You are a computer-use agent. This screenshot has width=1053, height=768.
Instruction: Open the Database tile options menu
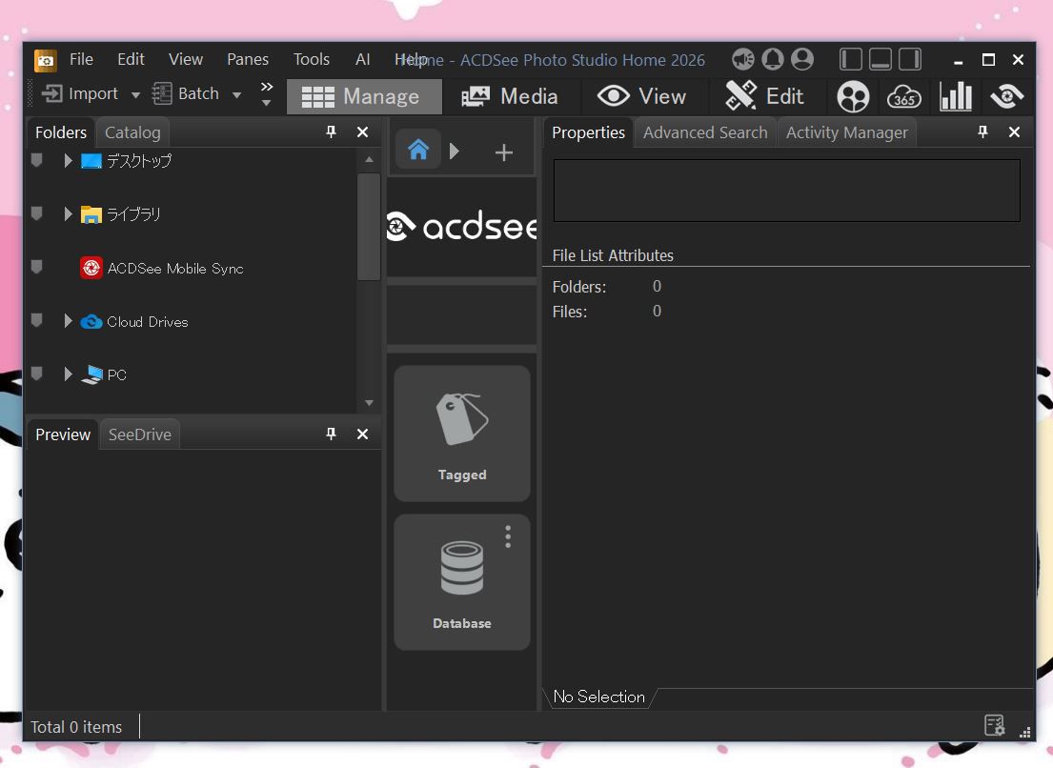click(x=508, y=537)
